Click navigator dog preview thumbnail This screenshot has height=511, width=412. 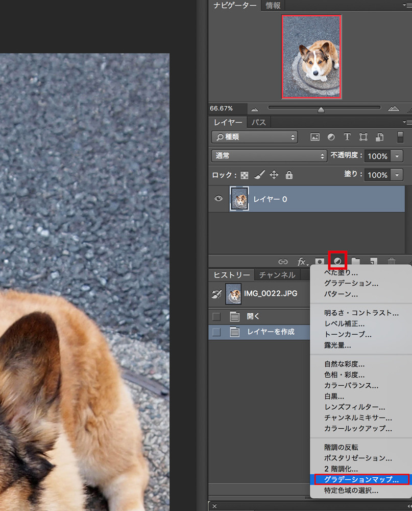312,56
